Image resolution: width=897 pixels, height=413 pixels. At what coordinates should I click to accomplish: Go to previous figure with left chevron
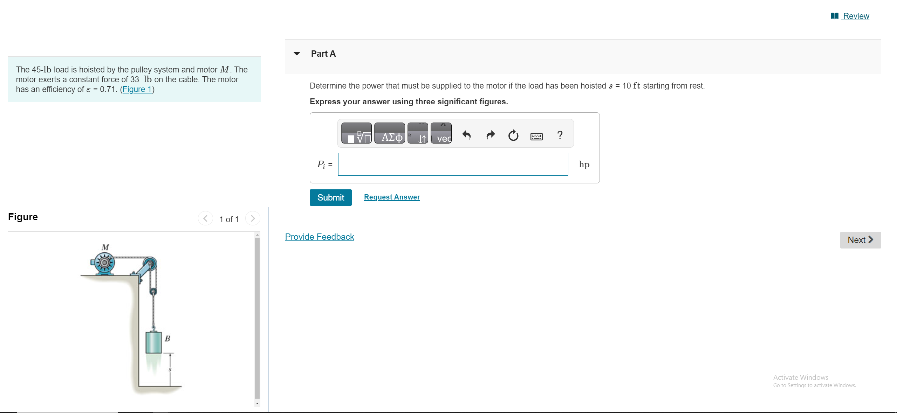205,218
